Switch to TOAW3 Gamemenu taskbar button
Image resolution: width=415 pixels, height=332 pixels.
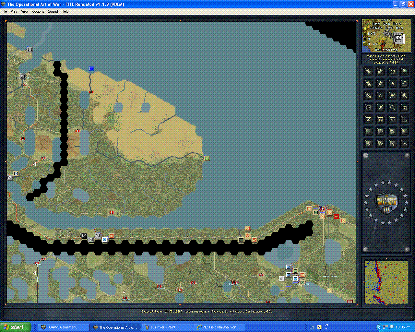point(63,327)
